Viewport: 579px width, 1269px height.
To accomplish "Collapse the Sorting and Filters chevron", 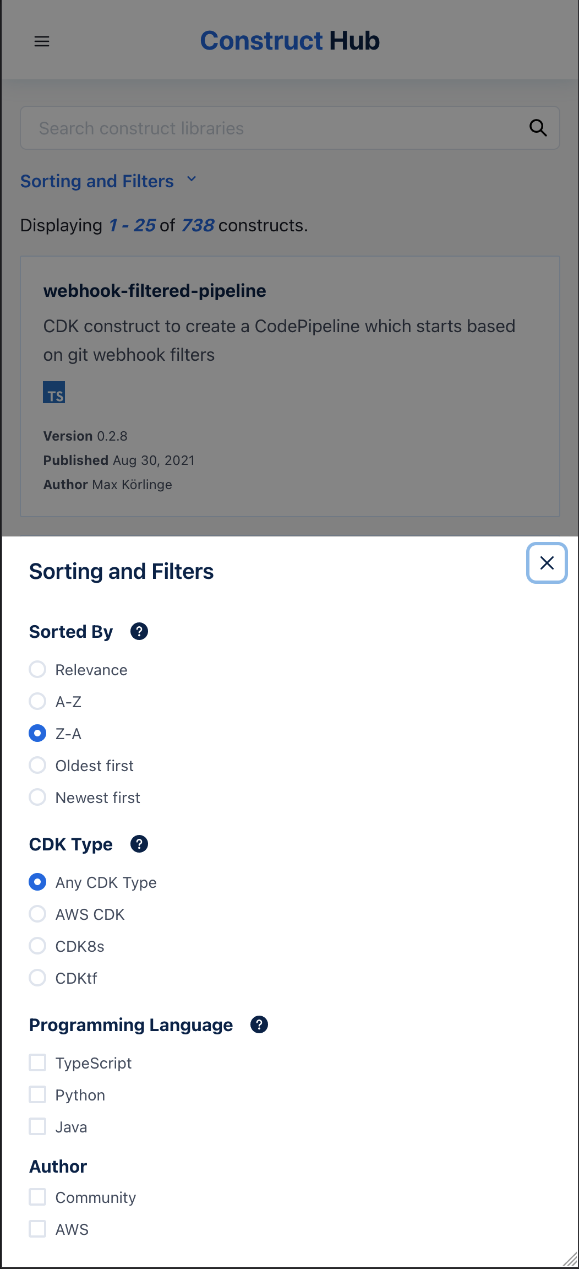I will tap(192, 180).
